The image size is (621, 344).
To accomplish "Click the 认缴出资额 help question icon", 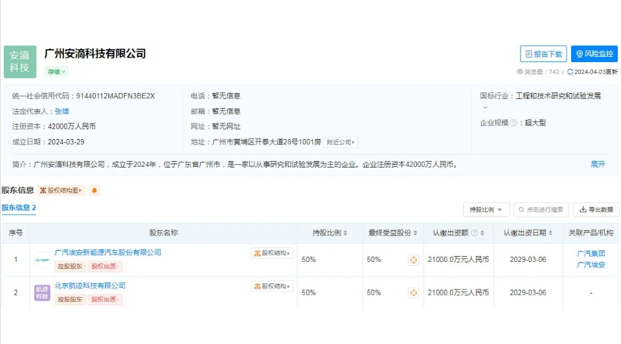I will 475,233.
